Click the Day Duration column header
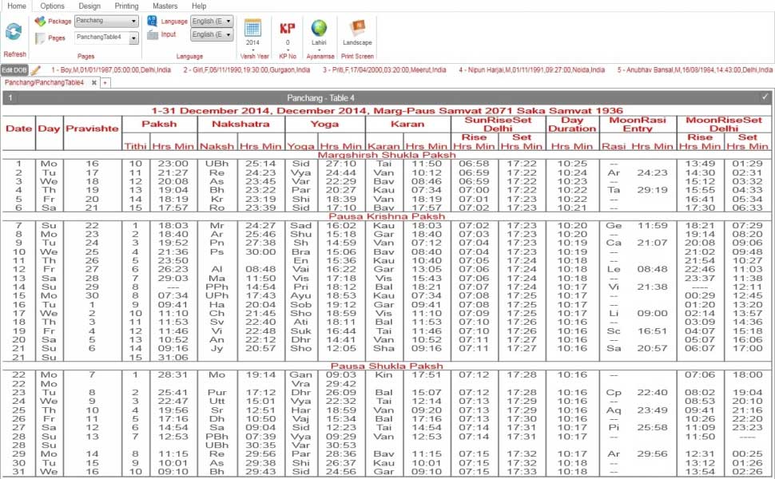 pos(572,124)
